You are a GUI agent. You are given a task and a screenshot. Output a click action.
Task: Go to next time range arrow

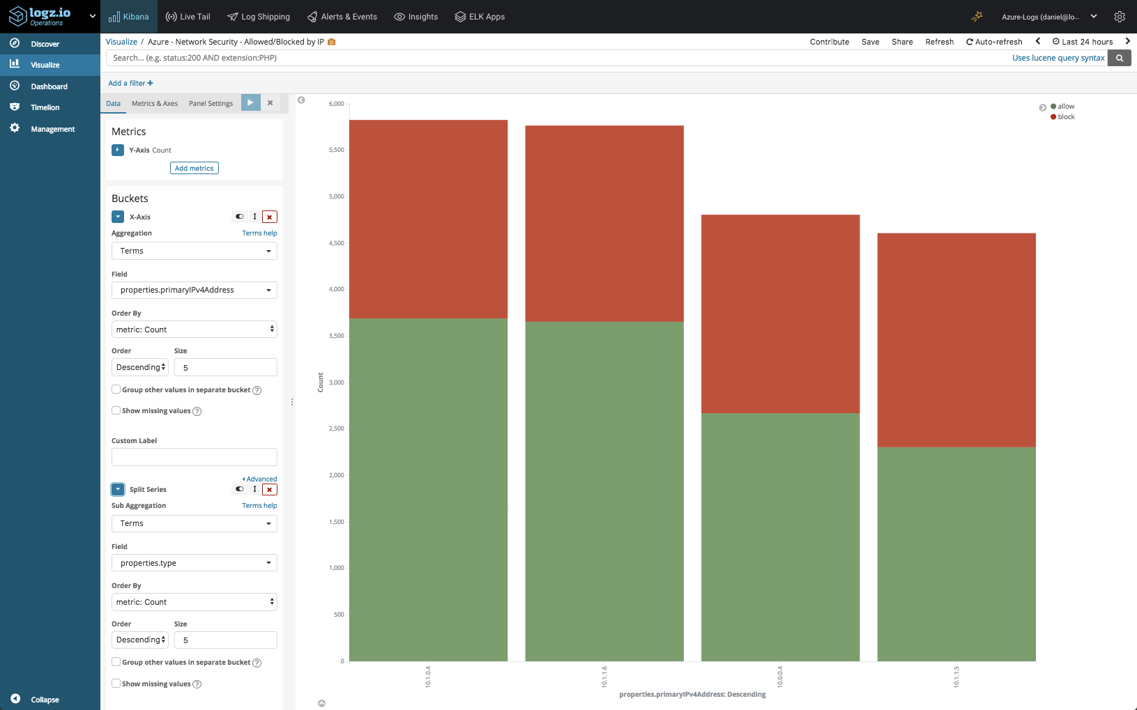pyautogui.click(x=1127, y=41)
